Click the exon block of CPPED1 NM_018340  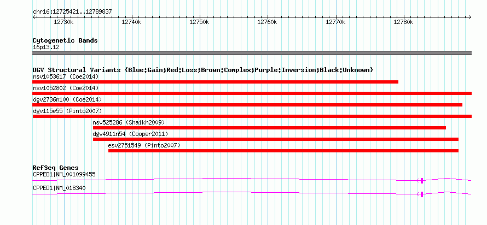(422, 194)
